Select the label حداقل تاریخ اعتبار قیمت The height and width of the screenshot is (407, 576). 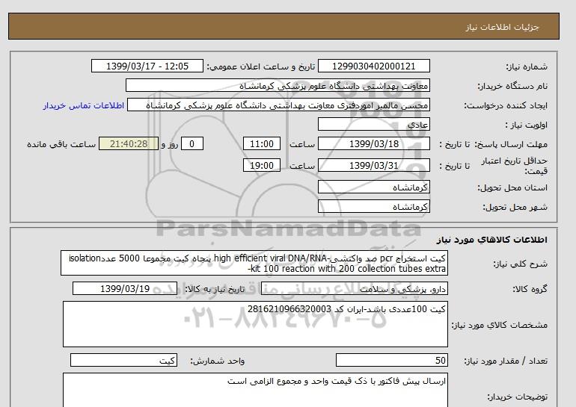click(x=515, y=166)
